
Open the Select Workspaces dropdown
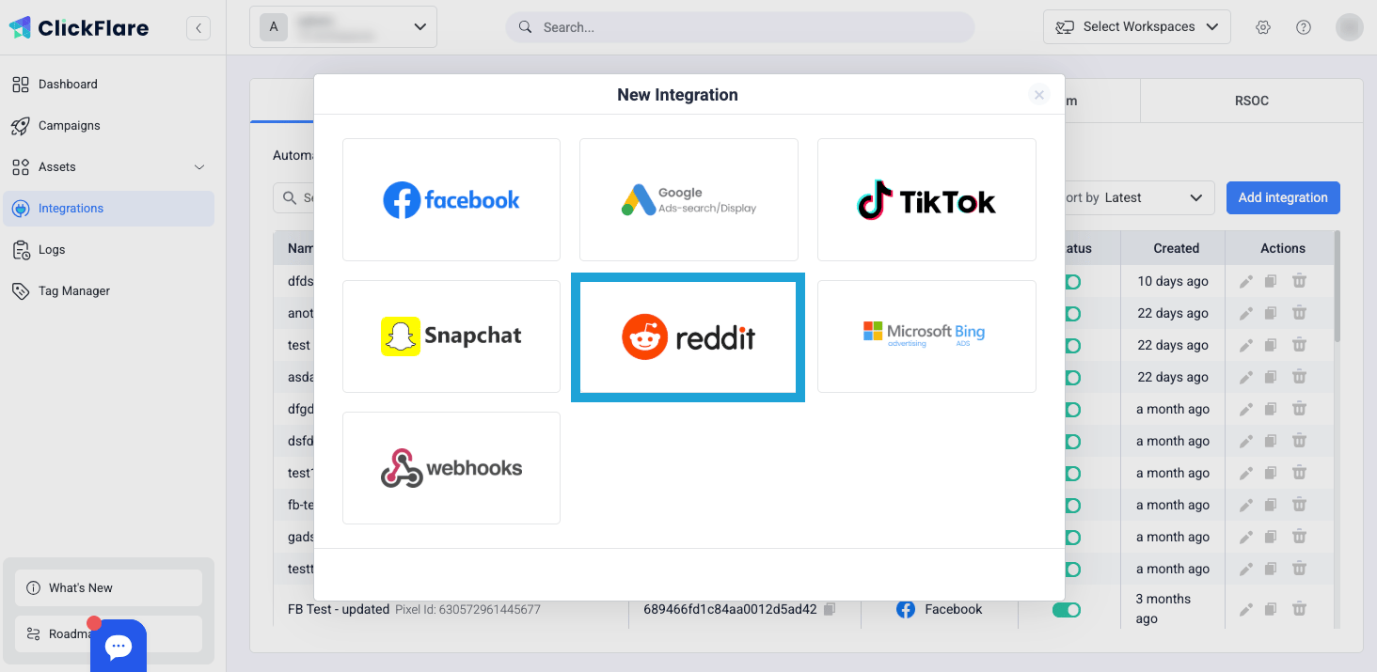1136,27
